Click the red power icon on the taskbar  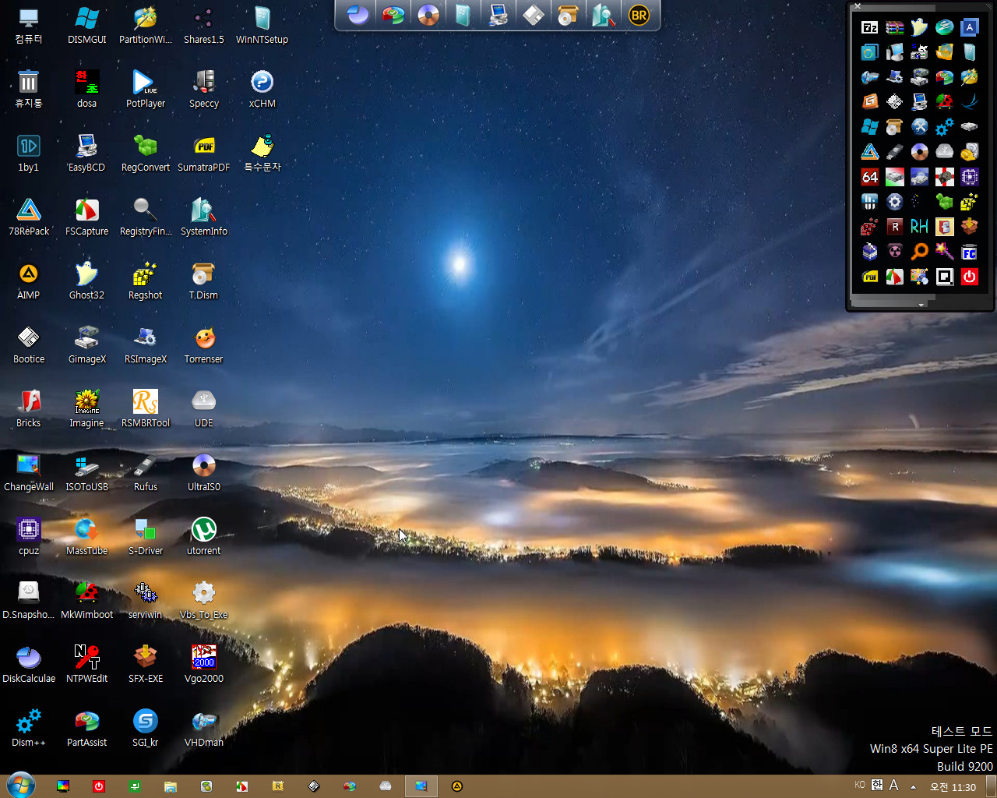tap(99, 786)
